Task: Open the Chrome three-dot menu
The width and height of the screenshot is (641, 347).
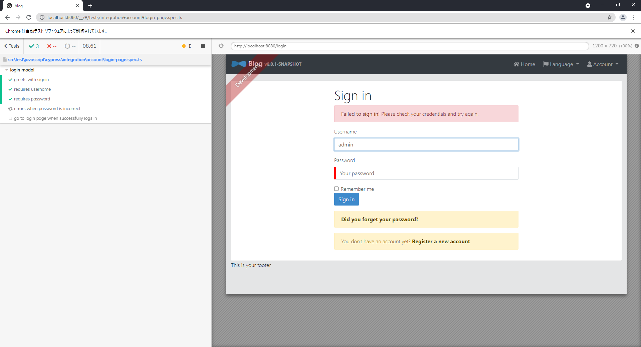Action: tap(634, 17)
